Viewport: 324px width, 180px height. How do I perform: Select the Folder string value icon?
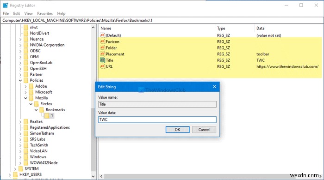(102, 48)
